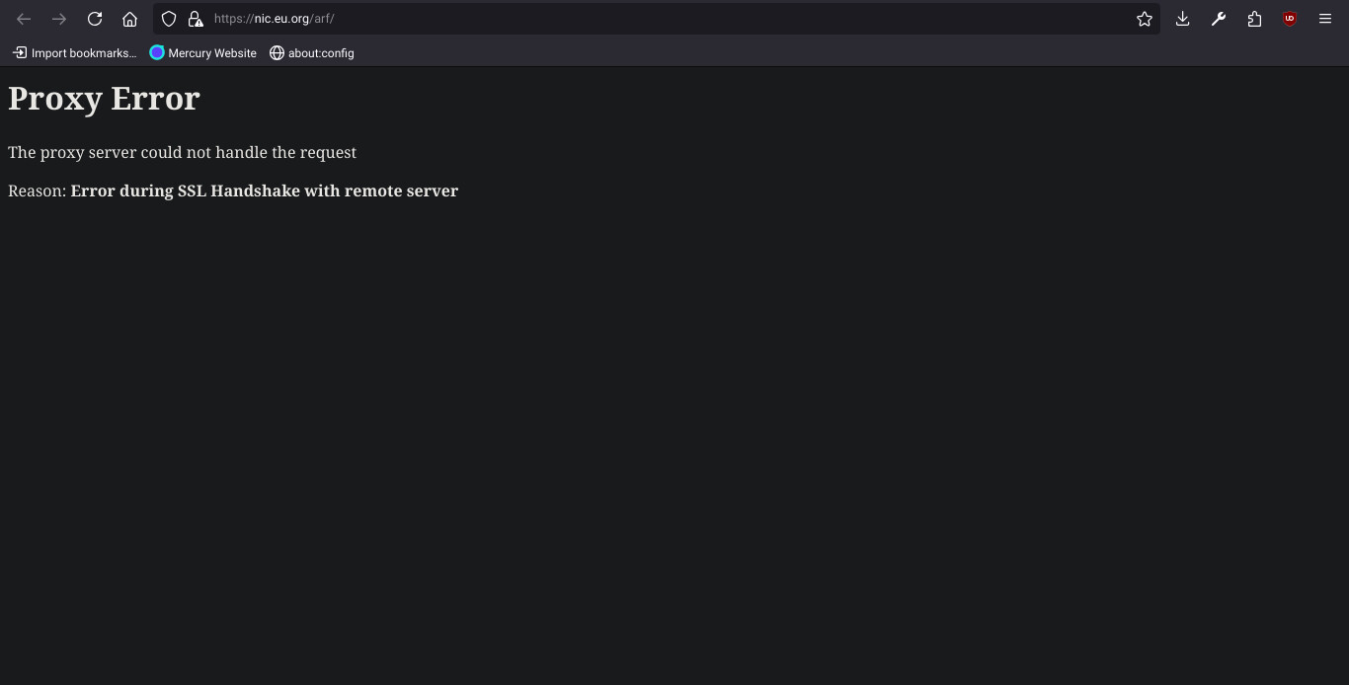Open the about:config bookmark
The image size is (1349, 685).
pyautogui.click(x=312, y=53)
